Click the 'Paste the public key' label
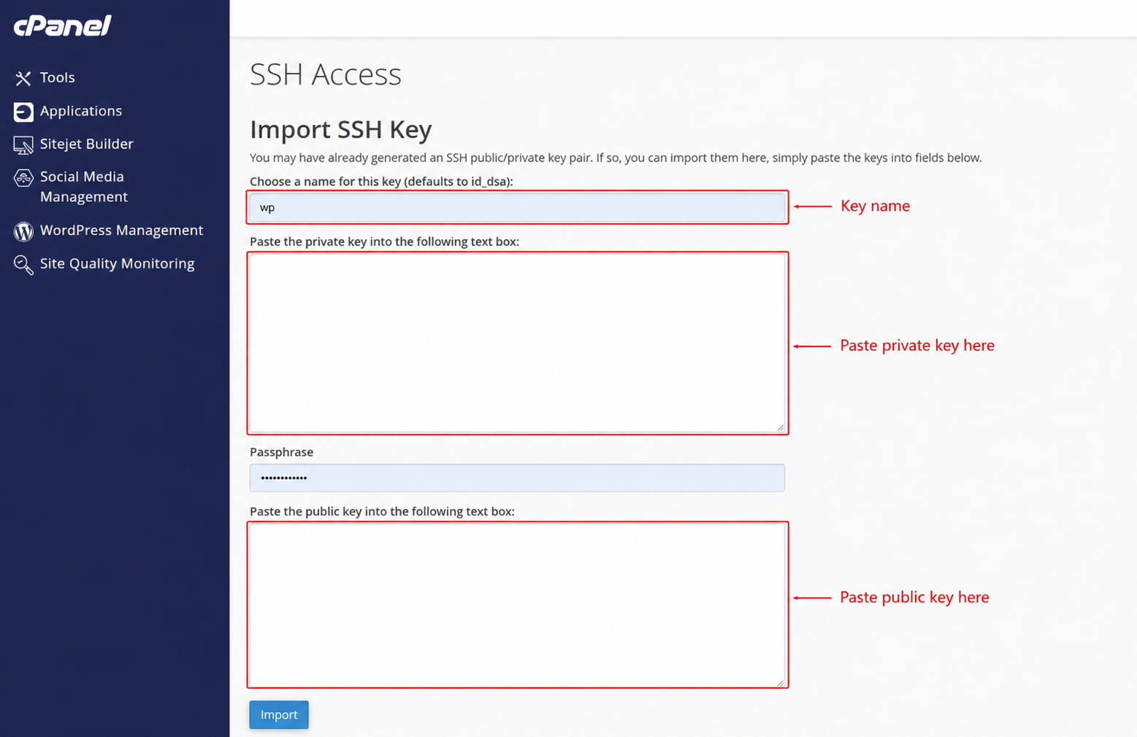Viewport: 1137px width, 737px height. [382, 512]
